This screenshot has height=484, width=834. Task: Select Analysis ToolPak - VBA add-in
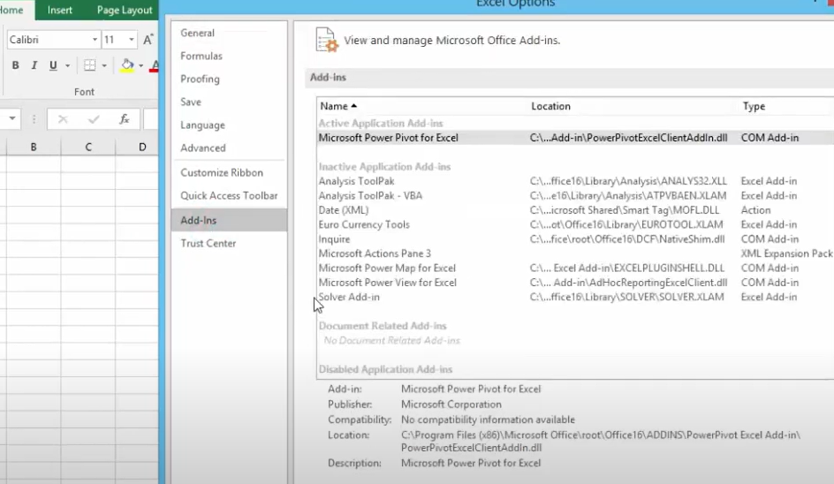pyautogui.click(x=575, y=196)
